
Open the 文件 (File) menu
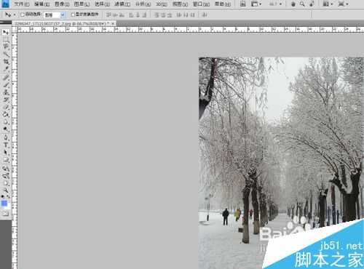point(22,4)
